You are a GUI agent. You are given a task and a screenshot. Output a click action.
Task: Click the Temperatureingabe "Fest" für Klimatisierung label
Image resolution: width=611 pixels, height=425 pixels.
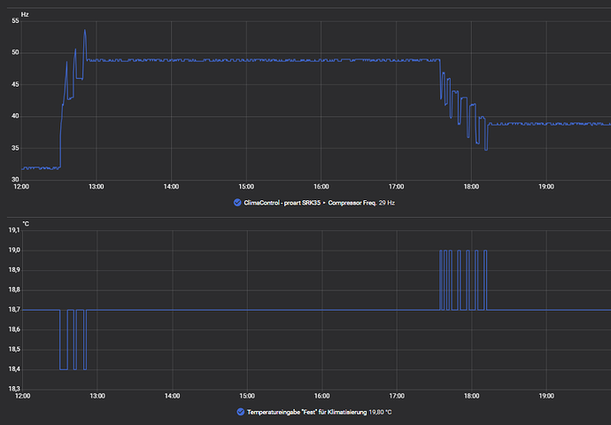pos(306,412)
